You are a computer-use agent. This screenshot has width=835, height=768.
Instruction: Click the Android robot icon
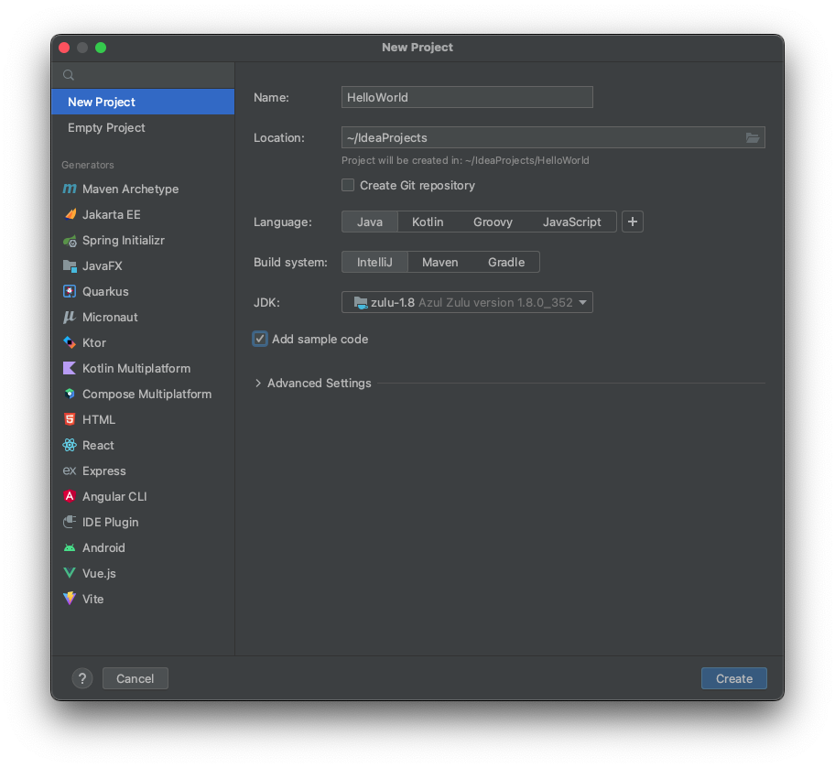point(70,547)
